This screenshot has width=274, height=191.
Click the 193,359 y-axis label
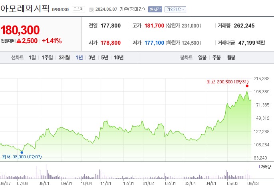[x=262, y=92]
